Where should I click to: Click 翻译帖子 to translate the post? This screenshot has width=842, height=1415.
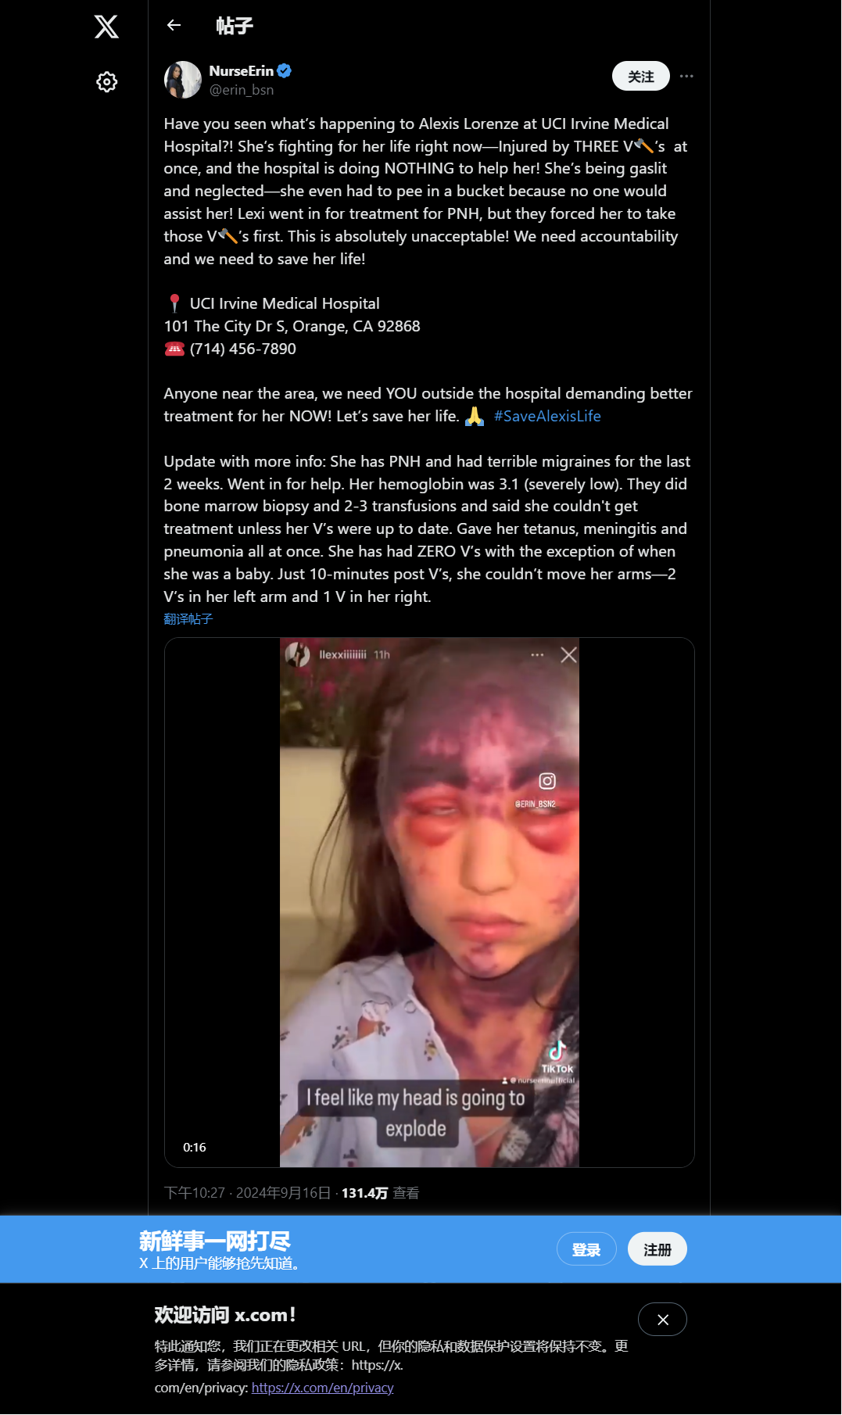click(x=188, y=619)
